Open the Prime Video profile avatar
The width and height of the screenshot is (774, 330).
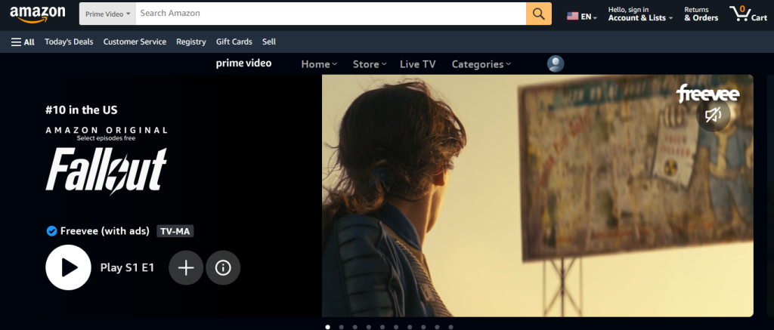[556, 64]
